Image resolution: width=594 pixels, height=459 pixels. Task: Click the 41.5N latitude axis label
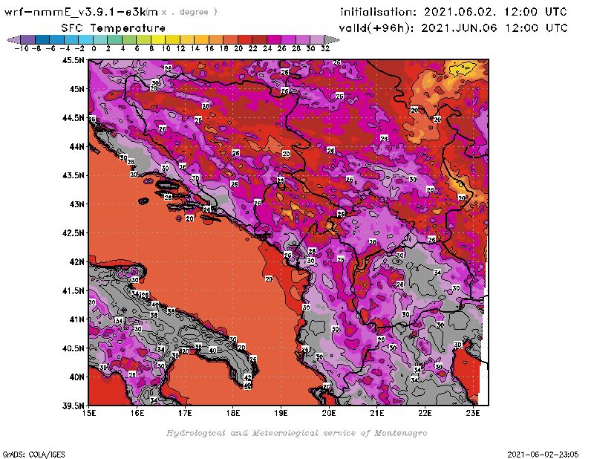(73, 290)
